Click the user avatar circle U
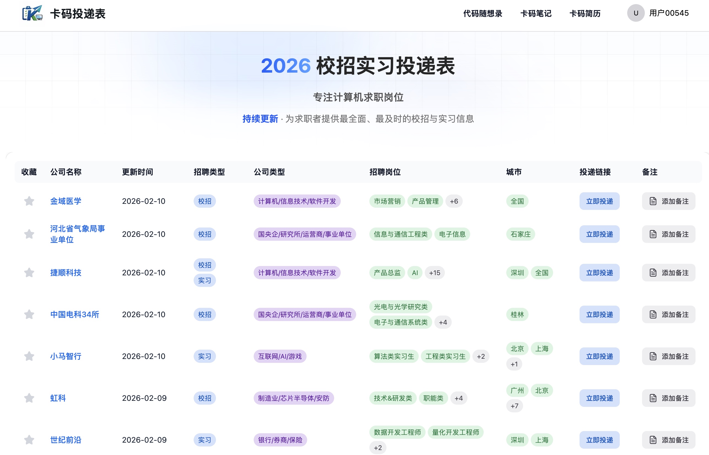 [x=635, y=13]
